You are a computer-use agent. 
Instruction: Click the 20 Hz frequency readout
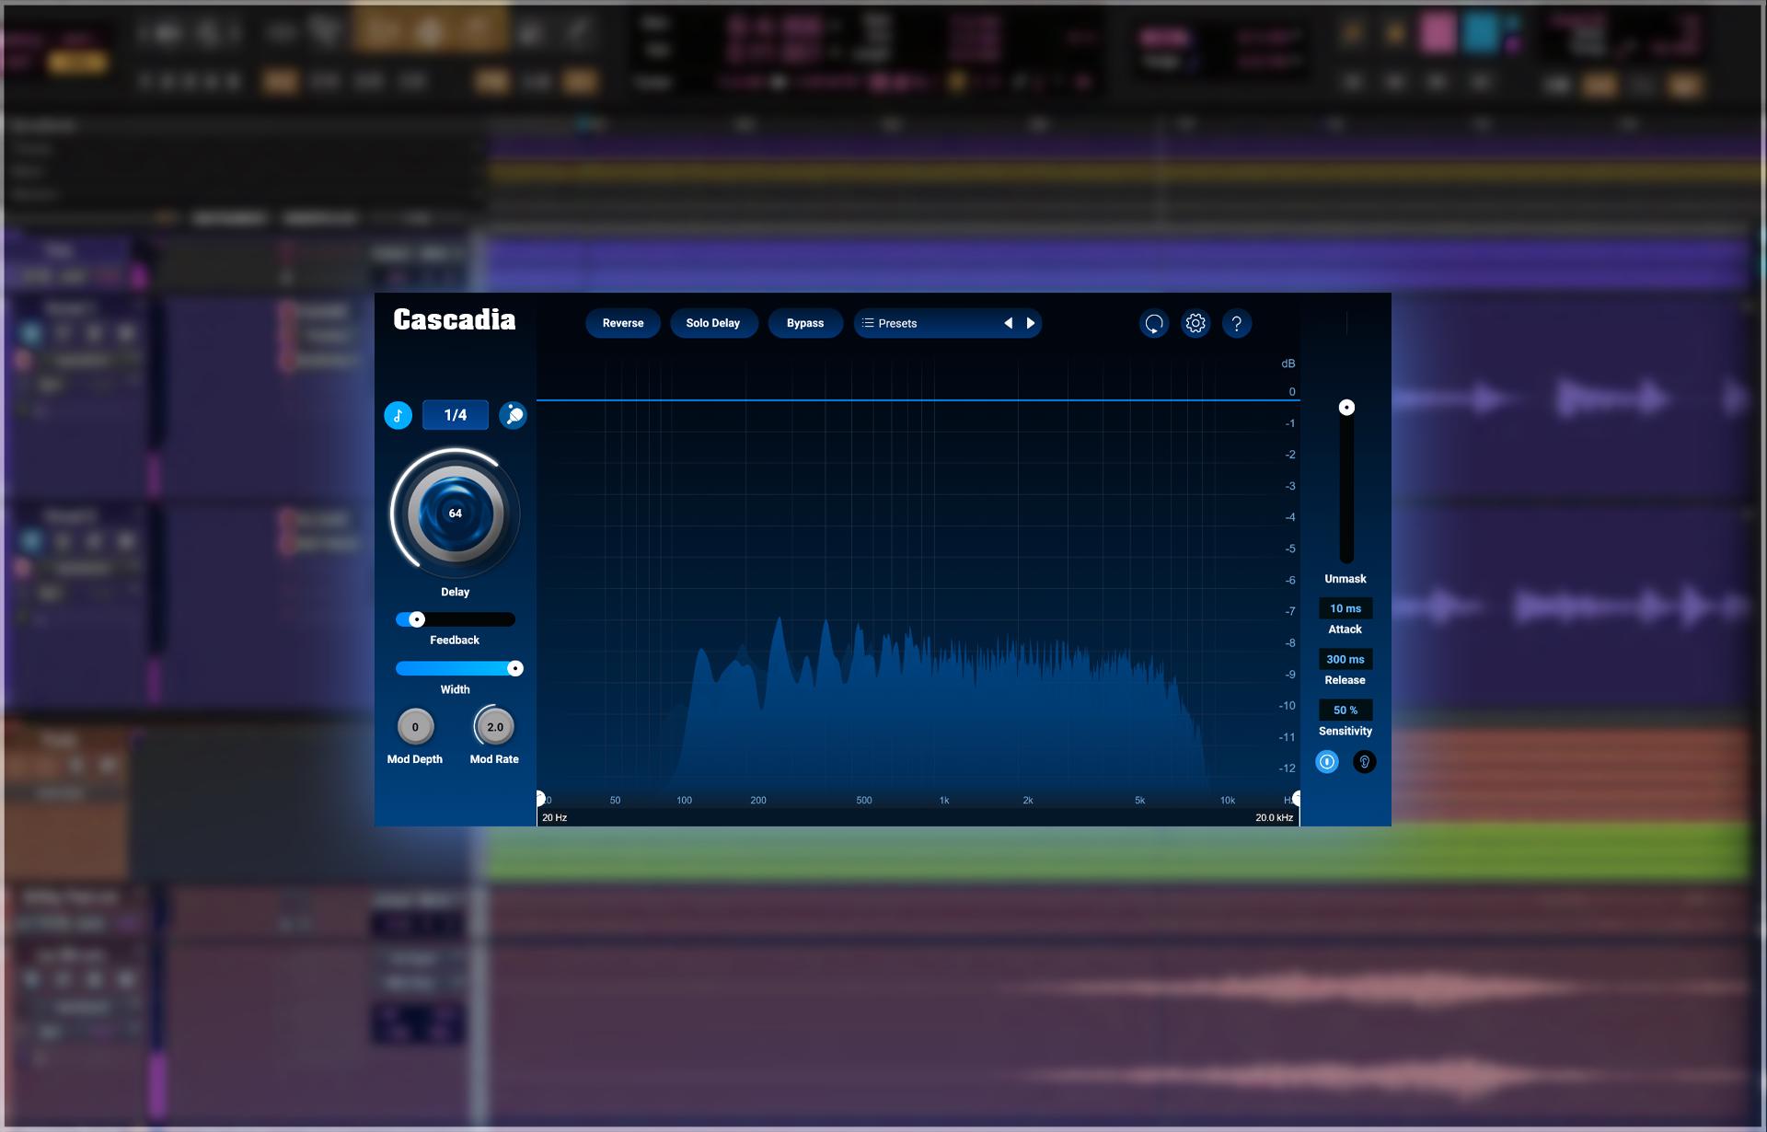pos(555,817)
